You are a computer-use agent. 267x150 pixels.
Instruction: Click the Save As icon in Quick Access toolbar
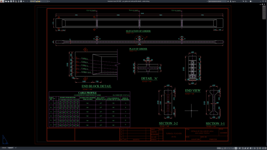[13, 1]
